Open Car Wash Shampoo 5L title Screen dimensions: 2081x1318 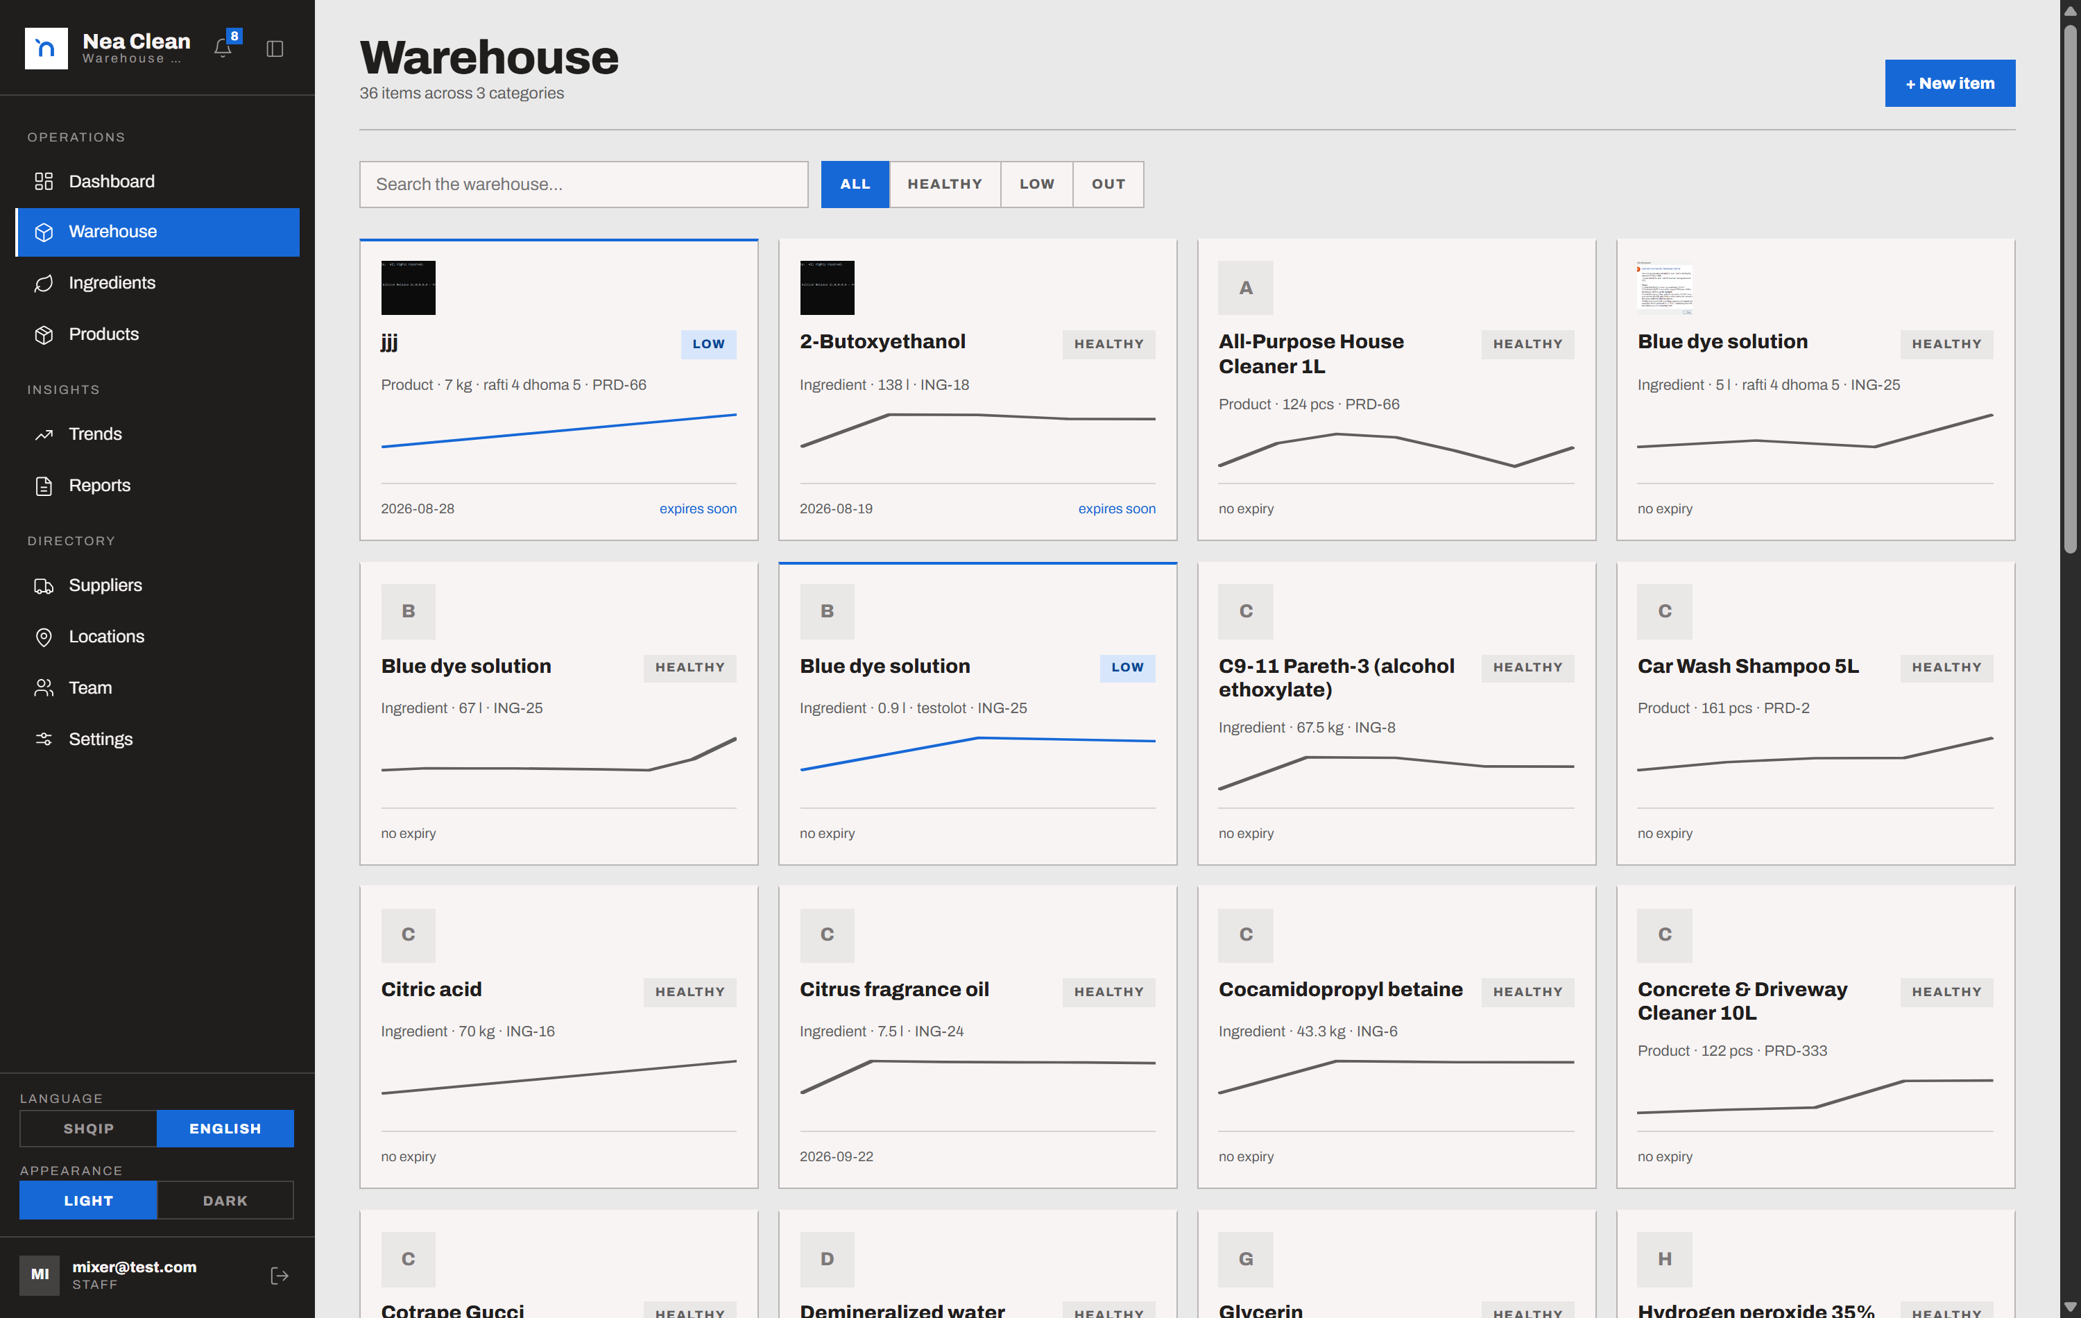1747,667
